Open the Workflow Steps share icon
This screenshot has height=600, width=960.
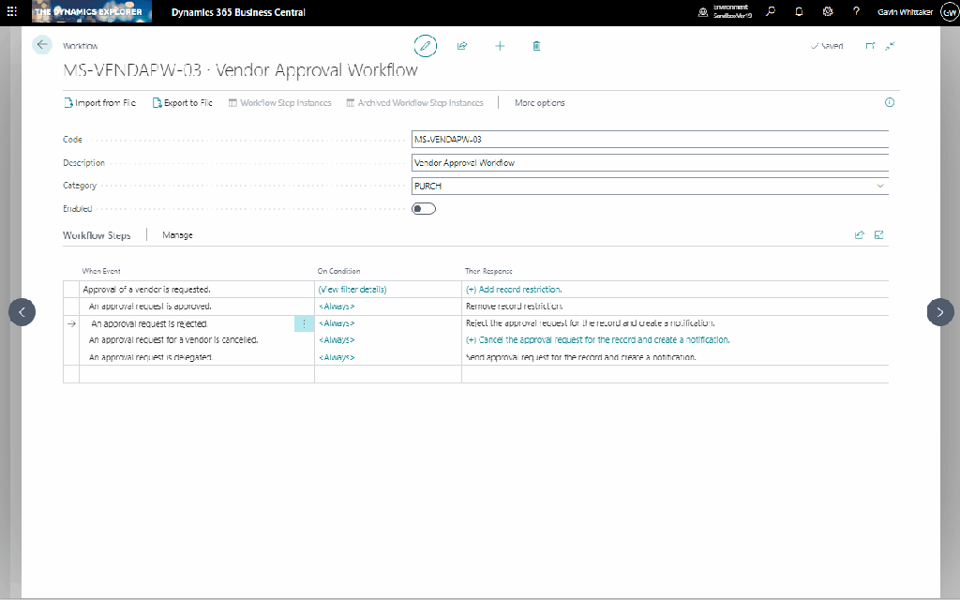(x=859, y=234)
